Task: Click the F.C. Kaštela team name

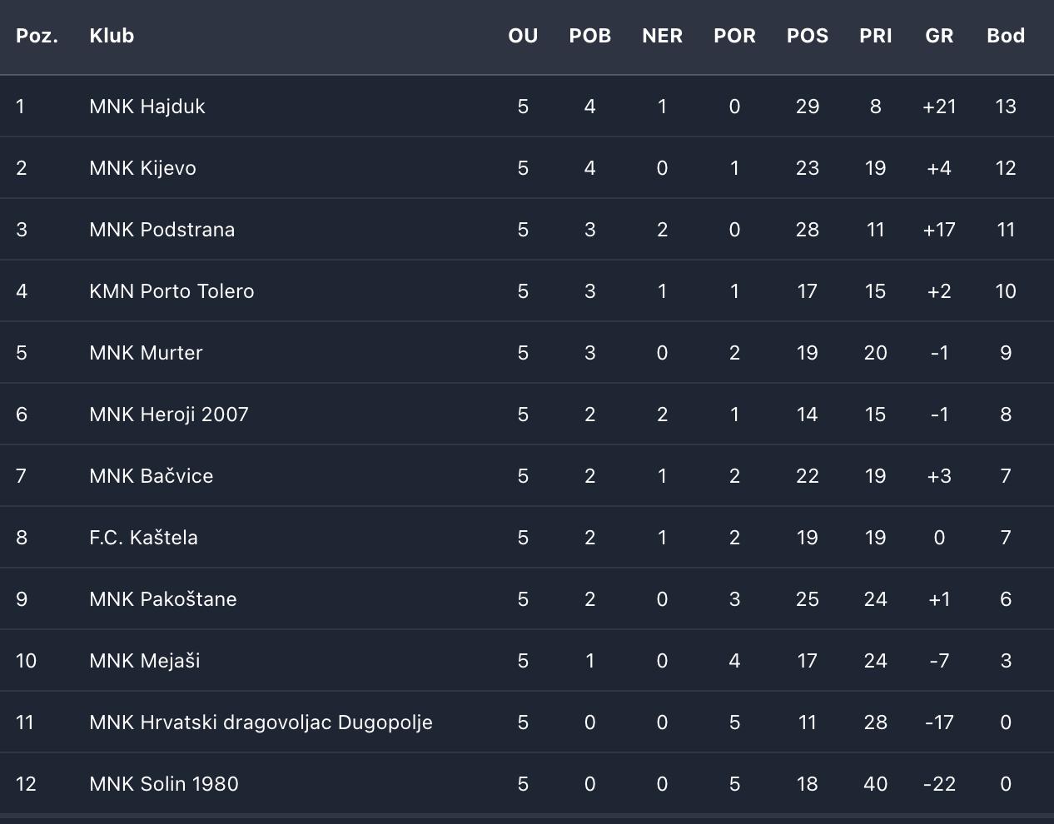Action: (143, 538)
